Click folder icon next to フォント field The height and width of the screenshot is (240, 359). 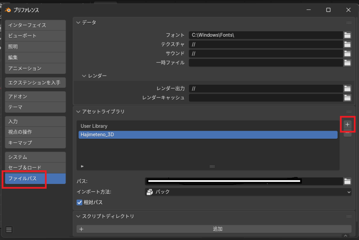tap(347, 35)
